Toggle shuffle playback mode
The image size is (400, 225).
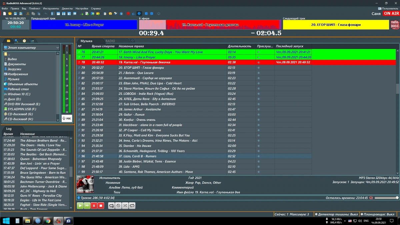[x=125, y=206]
